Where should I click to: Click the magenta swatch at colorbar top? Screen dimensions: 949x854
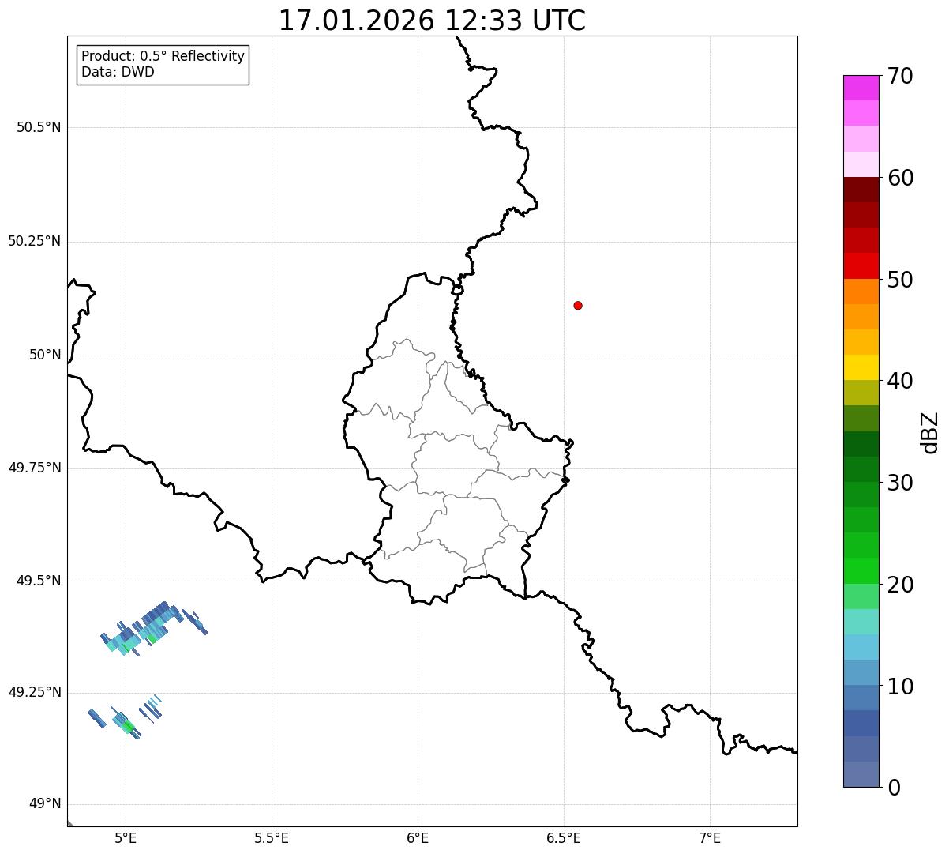coord(861,88)
